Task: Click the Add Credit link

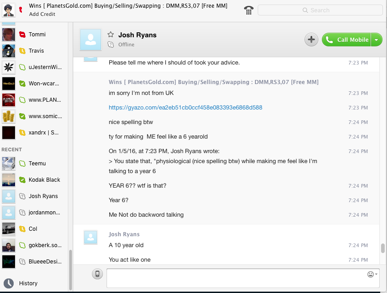Action: (42, 14)
